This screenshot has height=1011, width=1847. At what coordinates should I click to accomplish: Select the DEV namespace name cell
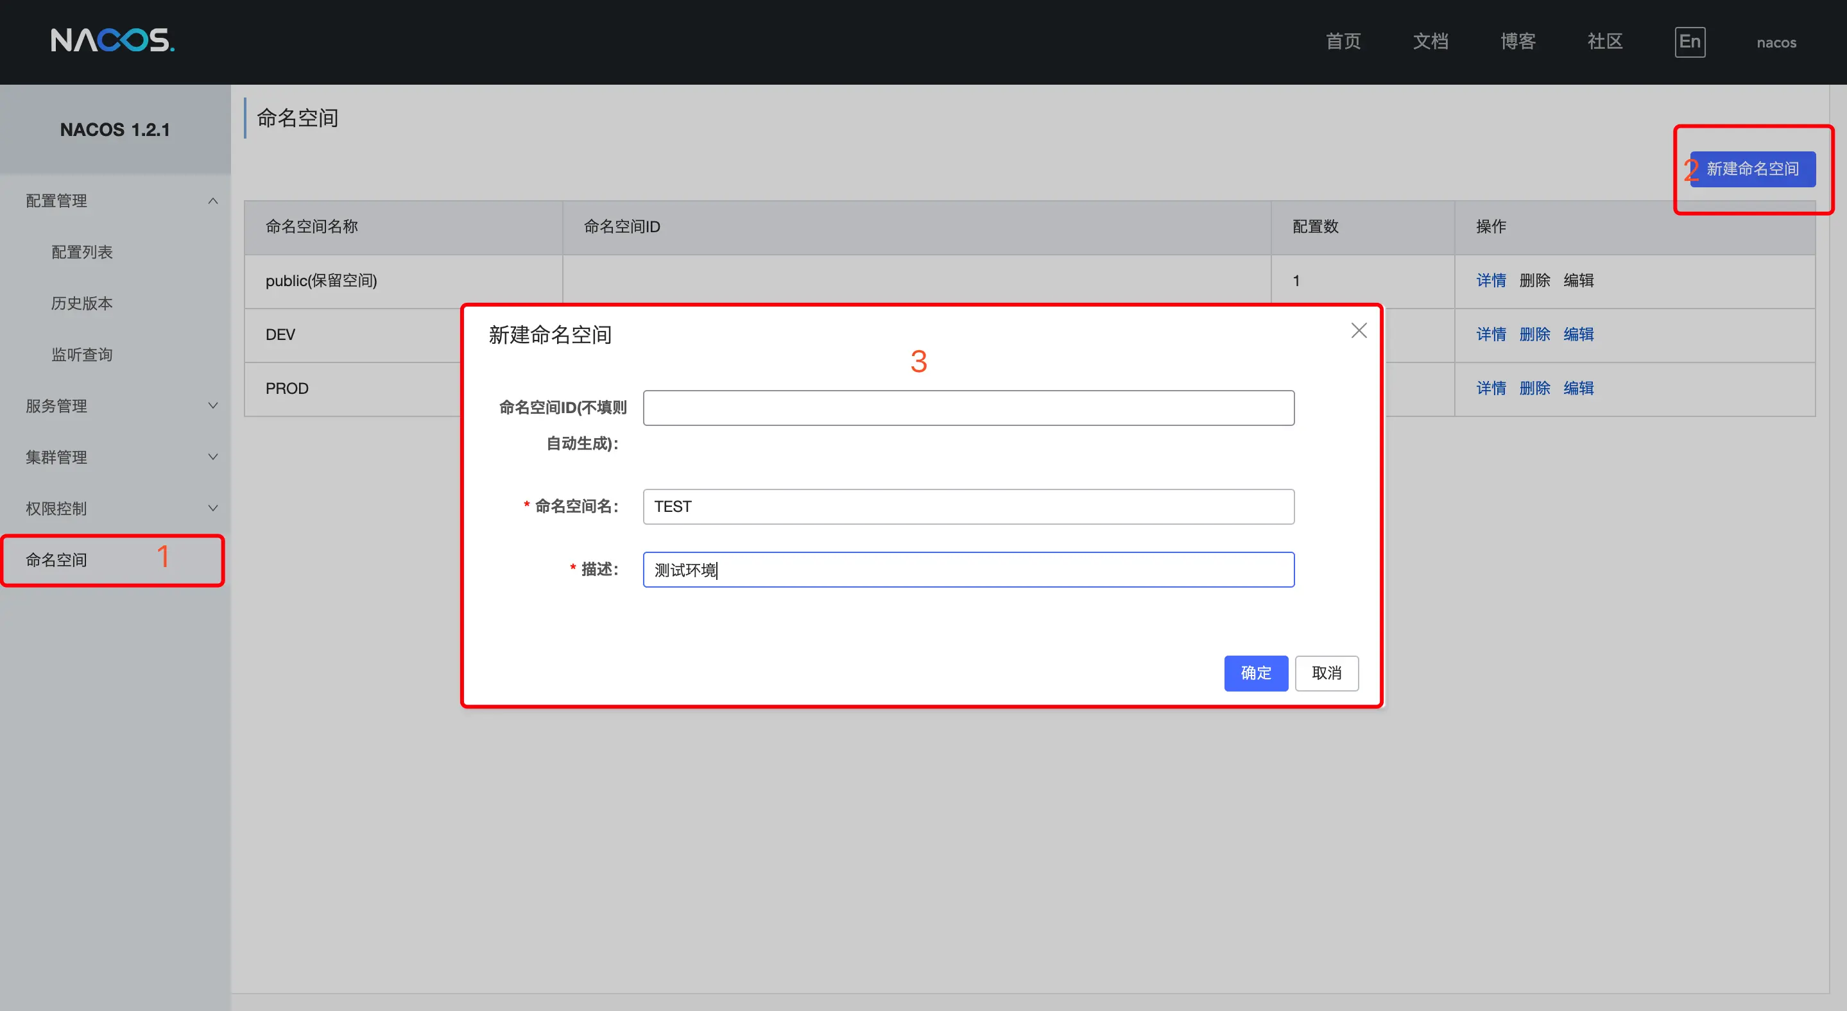pyautogui.click(x=353, y=335)
